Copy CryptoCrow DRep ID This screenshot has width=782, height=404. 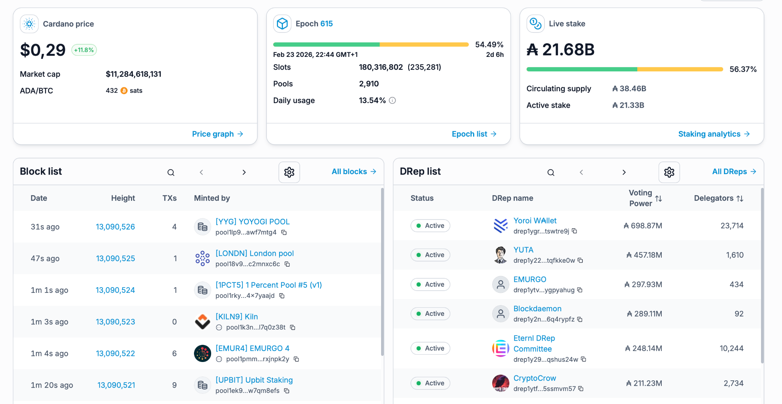(x=581, y=388)
